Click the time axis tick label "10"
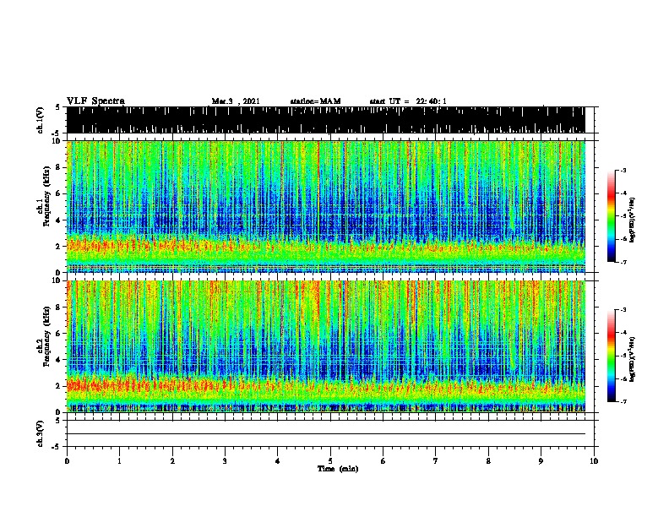Image resolution: width=669 pixels, height=517 pixels. click(594, 461)
